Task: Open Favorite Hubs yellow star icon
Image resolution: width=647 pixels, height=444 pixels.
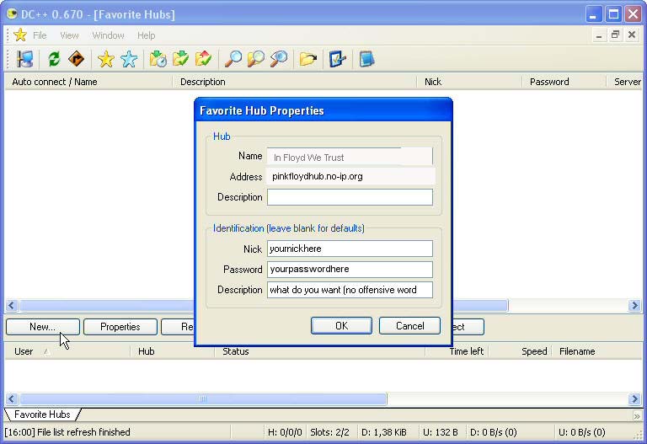Action: [105, 59]
